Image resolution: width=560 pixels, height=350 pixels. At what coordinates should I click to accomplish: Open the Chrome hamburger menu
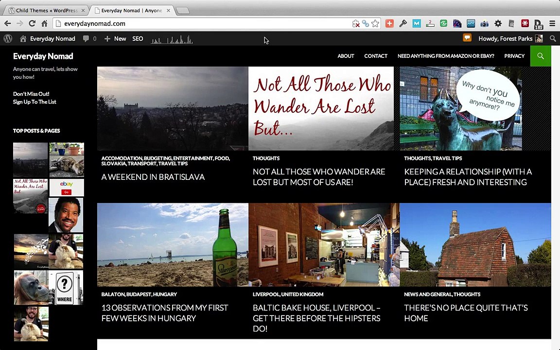pyautogui.click(x=552, y=23)
